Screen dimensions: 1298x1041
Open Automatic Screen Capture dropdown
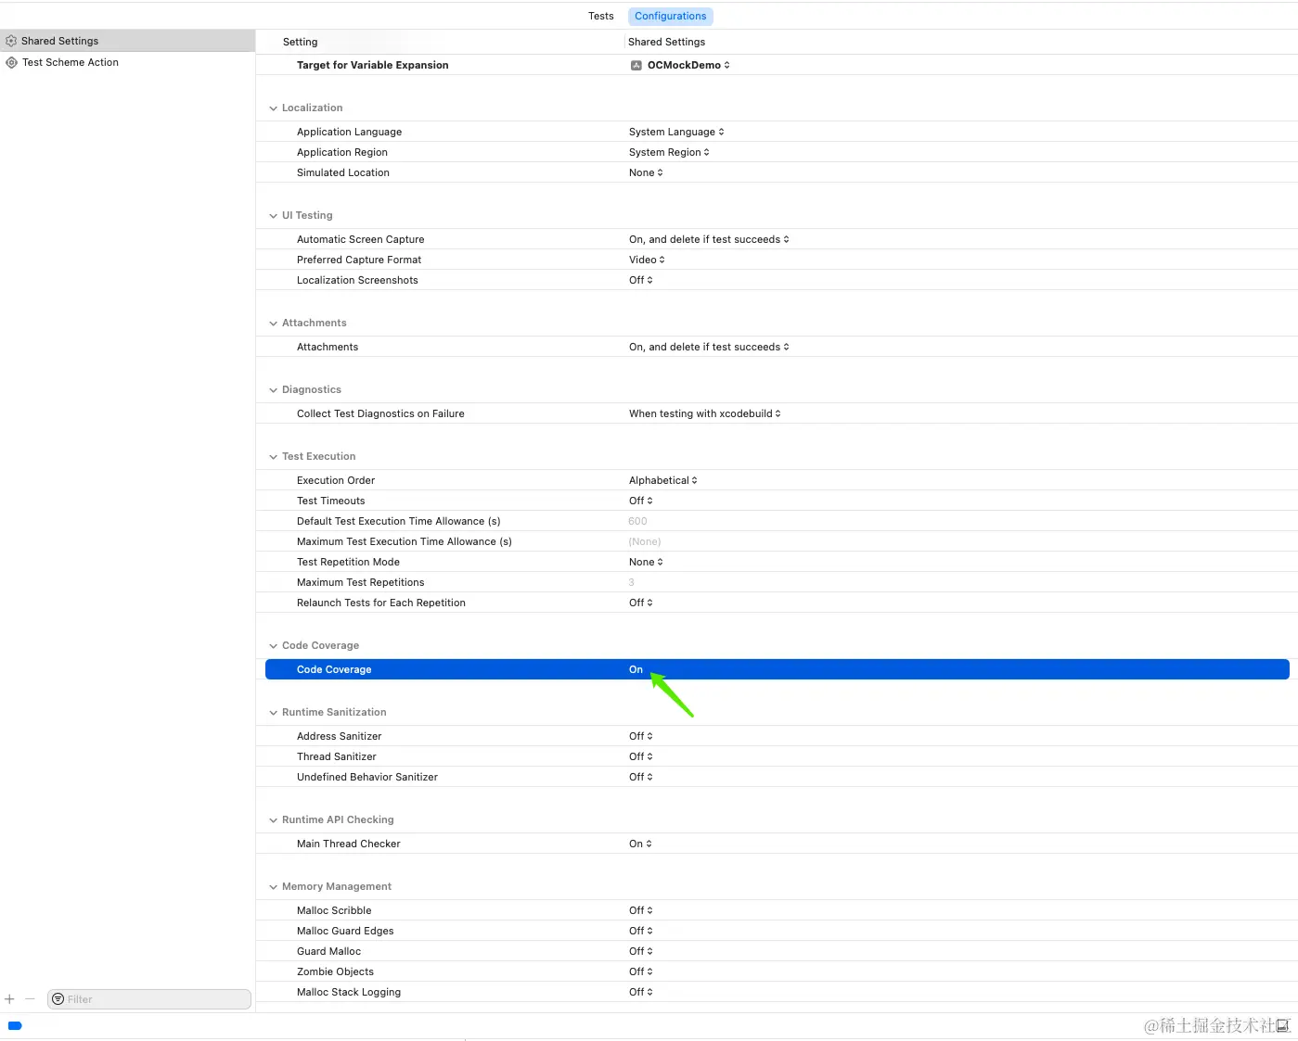(x=709, y=239)
